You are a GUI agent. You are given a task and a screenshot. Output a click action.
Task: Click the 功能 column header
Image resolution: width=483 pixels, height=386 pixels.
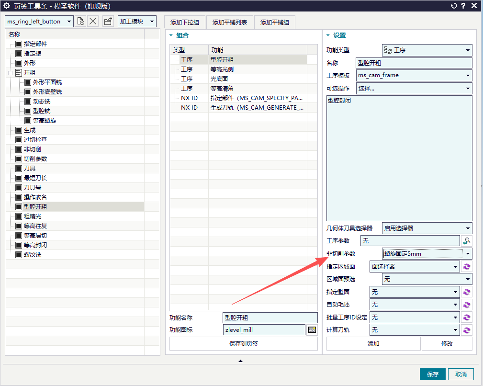pos(258,50)
